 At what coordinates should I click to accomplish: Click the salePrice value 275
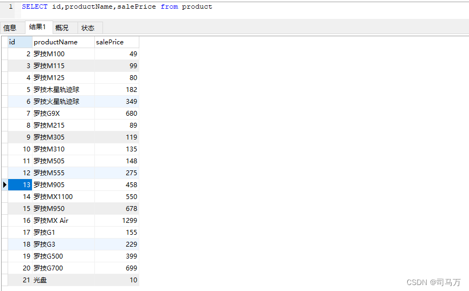tap(117, 173)
